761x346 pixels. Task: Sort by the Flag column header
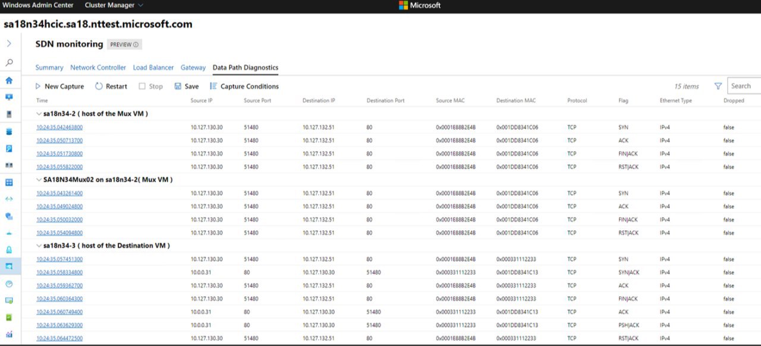(x=623, y=101)
